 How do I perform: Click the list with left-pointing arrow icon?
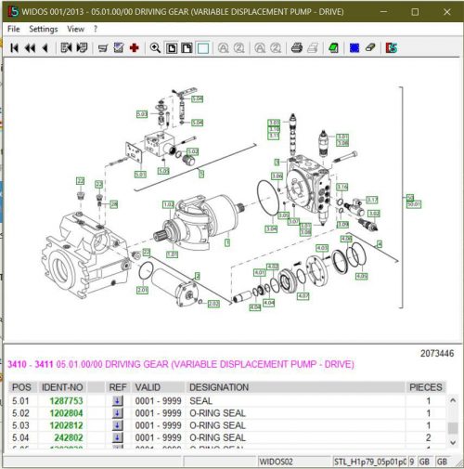point(66,48)
